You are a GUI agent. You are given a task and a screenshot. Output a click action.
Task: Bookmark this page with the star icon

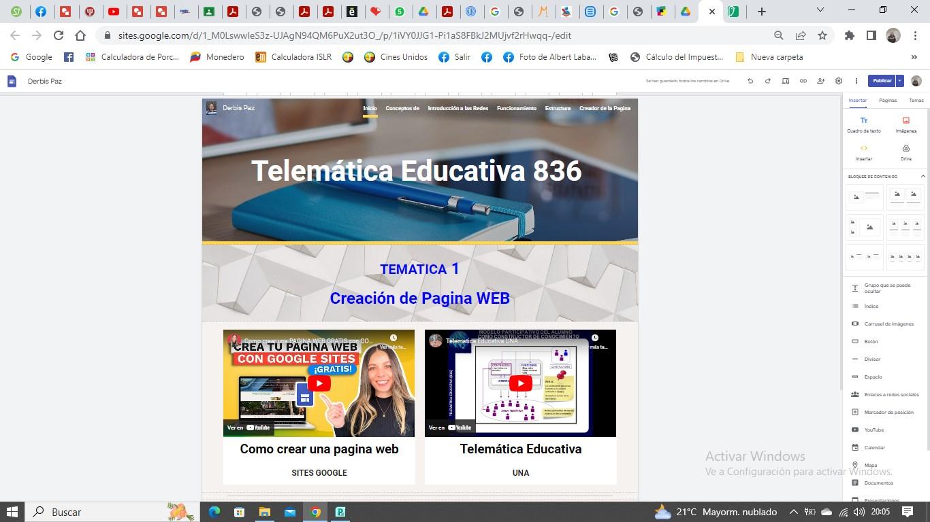tap(822, 35)
